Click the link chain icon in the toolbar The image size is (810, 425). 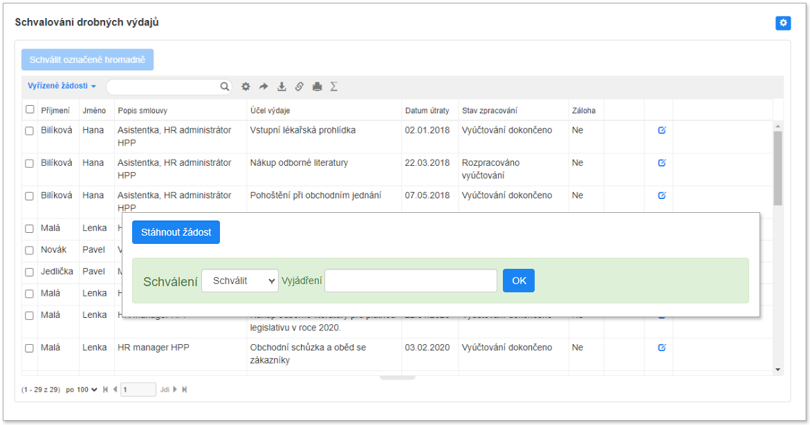[300, 87]
